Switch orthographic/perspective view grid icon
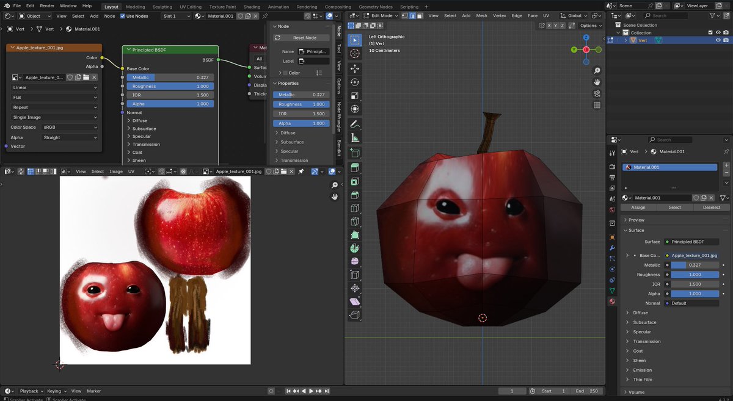 [597, 105]
